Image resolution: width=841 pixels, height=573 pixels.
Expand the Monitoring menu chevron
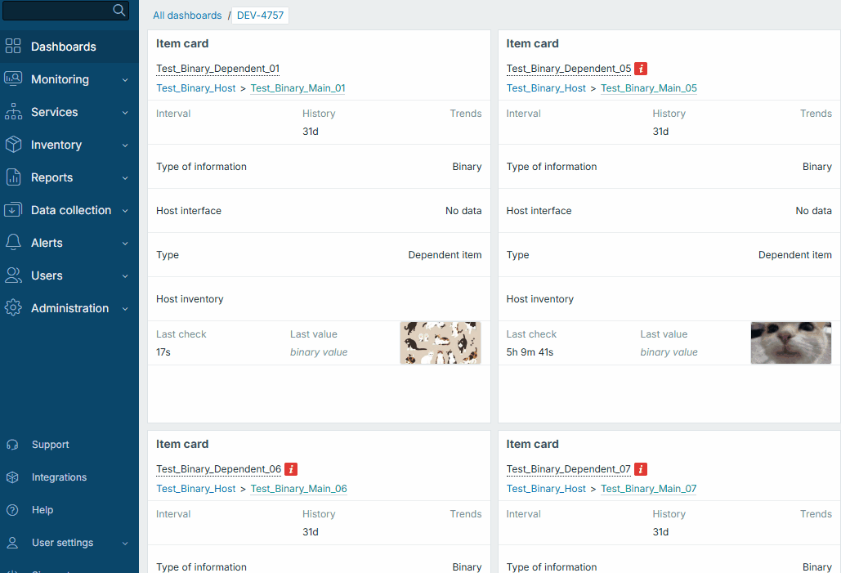(x=125, y=80)
